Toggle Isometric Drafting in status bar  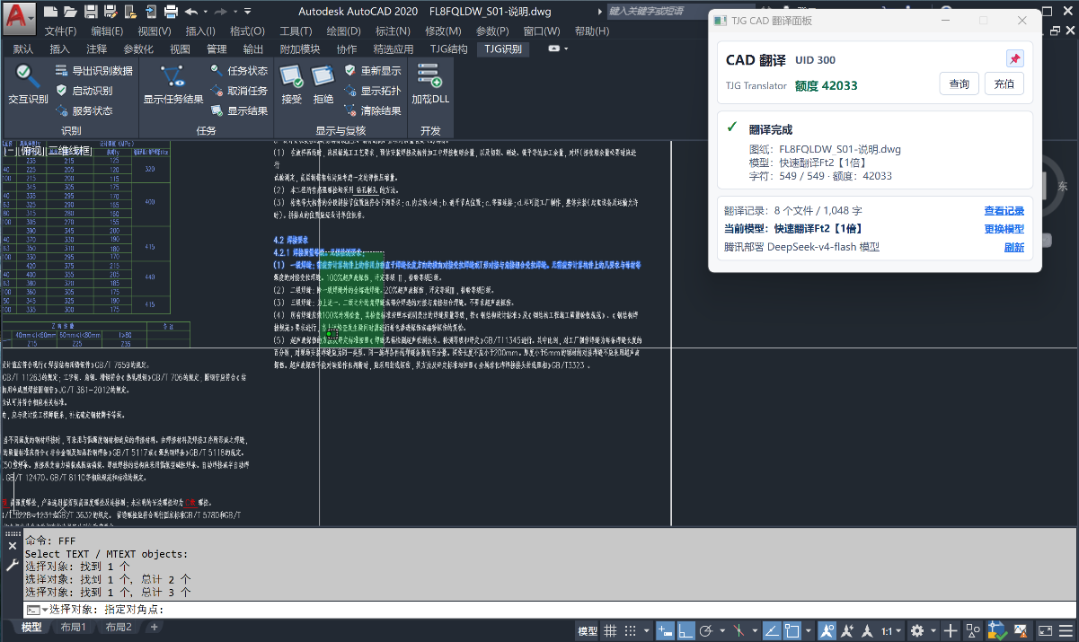(739, 630)
